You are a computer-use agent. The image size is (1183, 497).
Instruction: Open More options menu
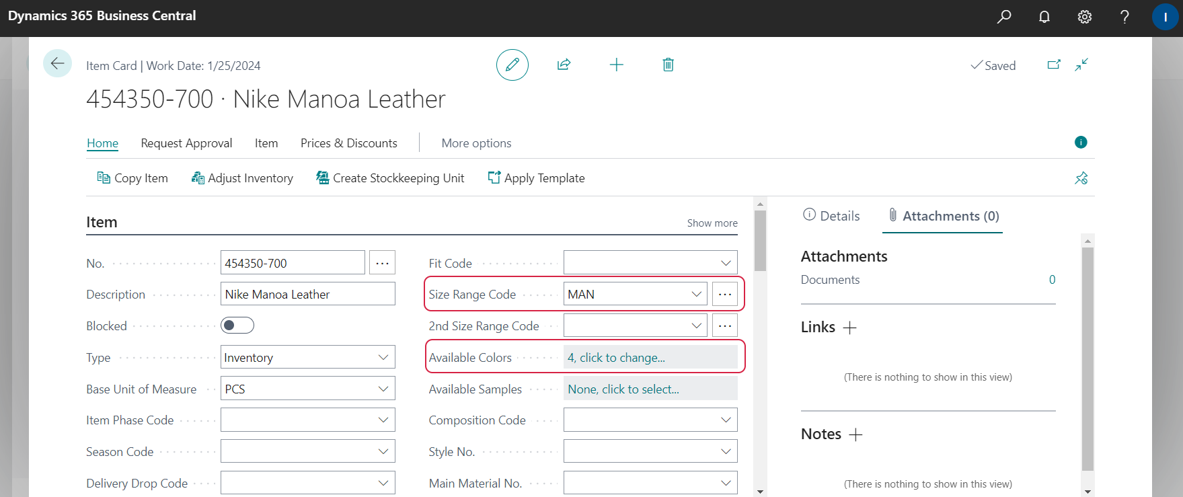(x=476, y=143)
